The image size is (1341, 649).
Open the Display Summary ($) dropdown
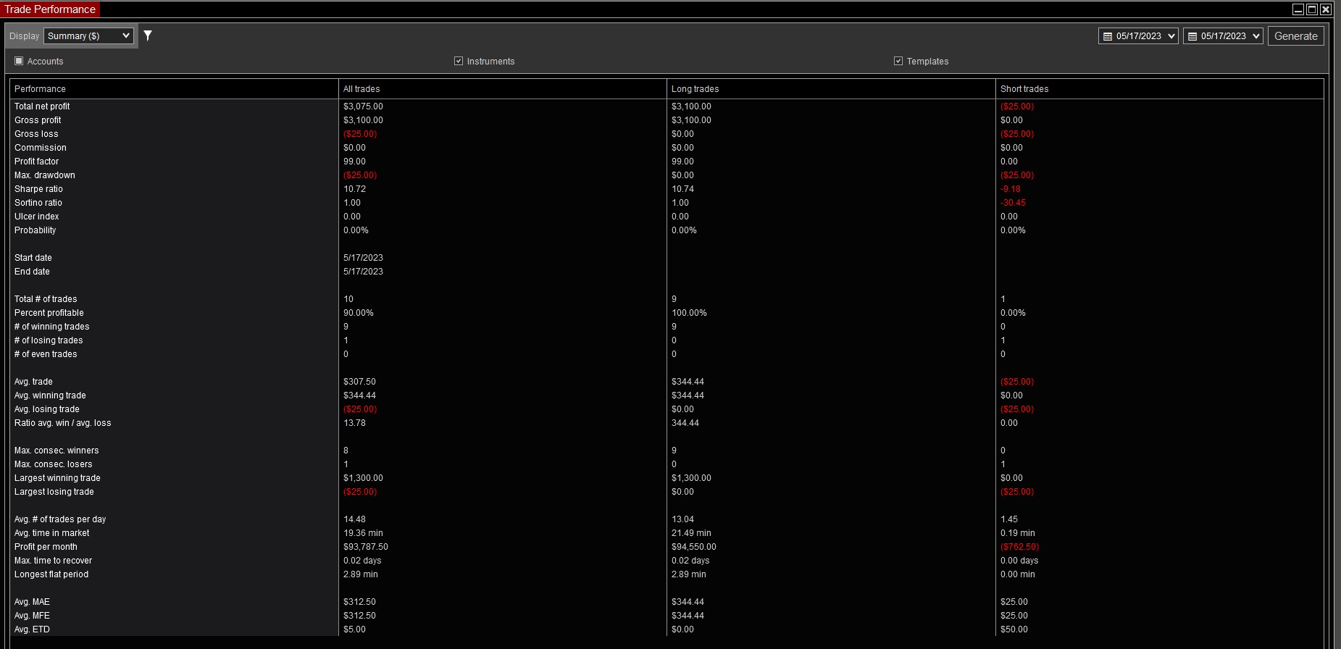click(88, 35)
